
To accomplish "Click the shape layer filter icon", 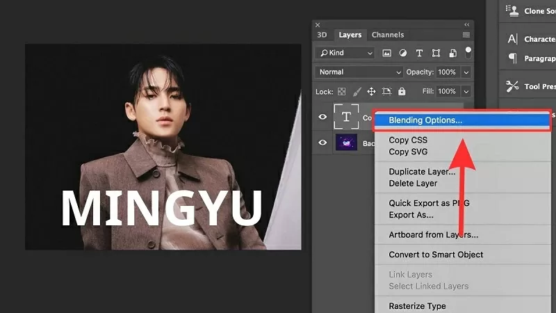I will pos(436,53).
